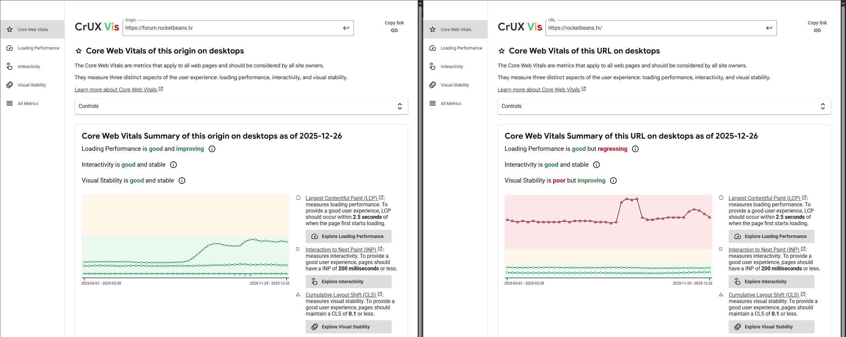Go to Interactivity in right sidebar
846x337 pixels.
pos(452,67)
